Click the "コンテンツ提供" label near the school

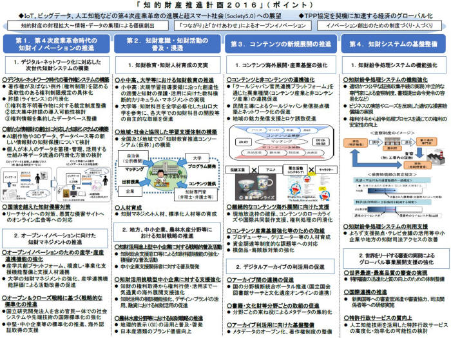(202, 184)
